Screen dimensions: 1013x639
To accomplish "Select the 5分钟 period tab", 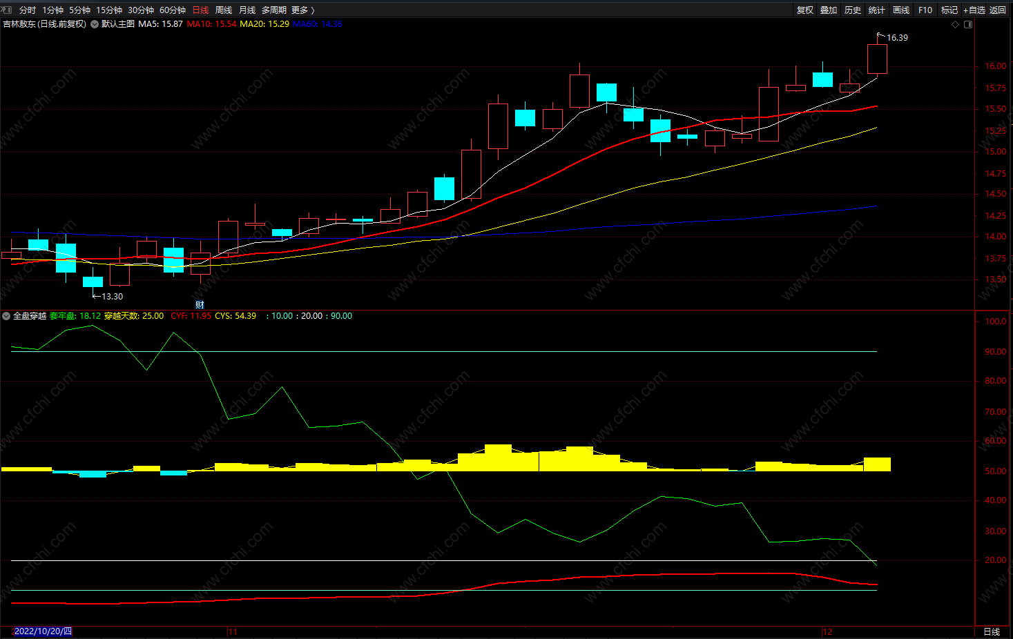I will (x=80, y=10).
